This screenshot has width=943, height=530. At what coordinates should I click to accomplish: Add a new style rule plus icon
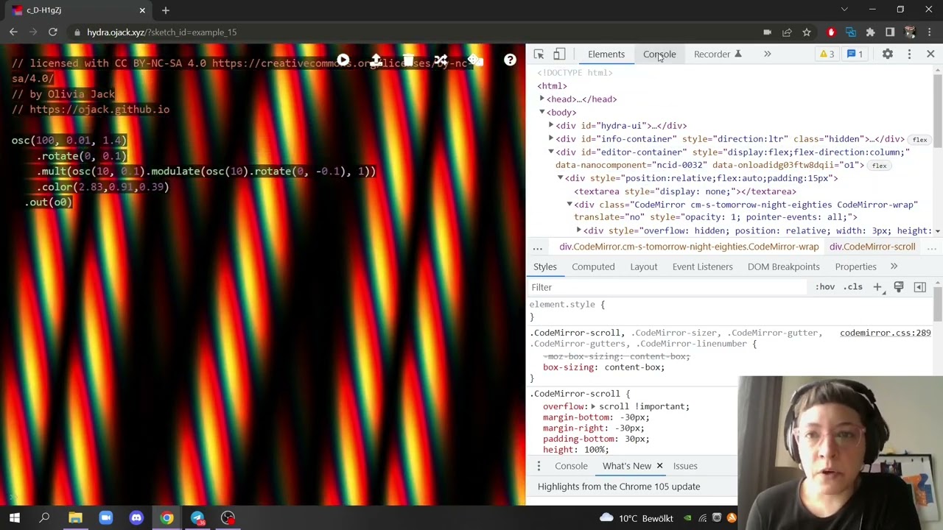click(877, 287)
